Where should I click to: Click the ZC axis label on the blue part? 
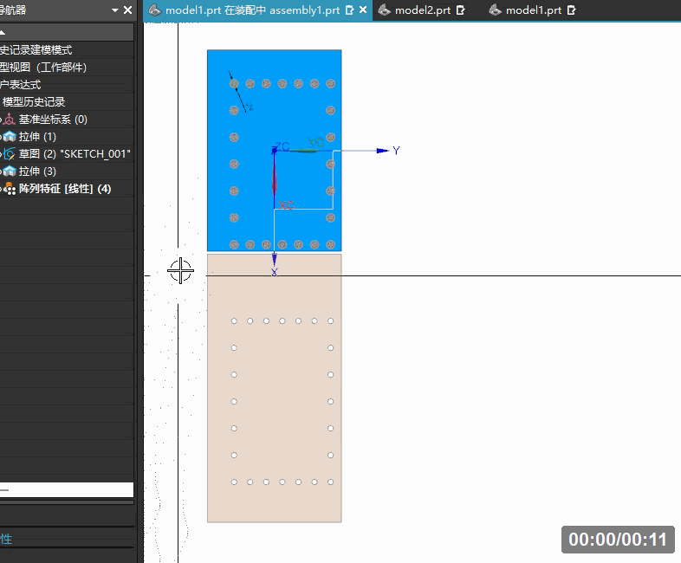pyautogui.click(x=282, y=146)
